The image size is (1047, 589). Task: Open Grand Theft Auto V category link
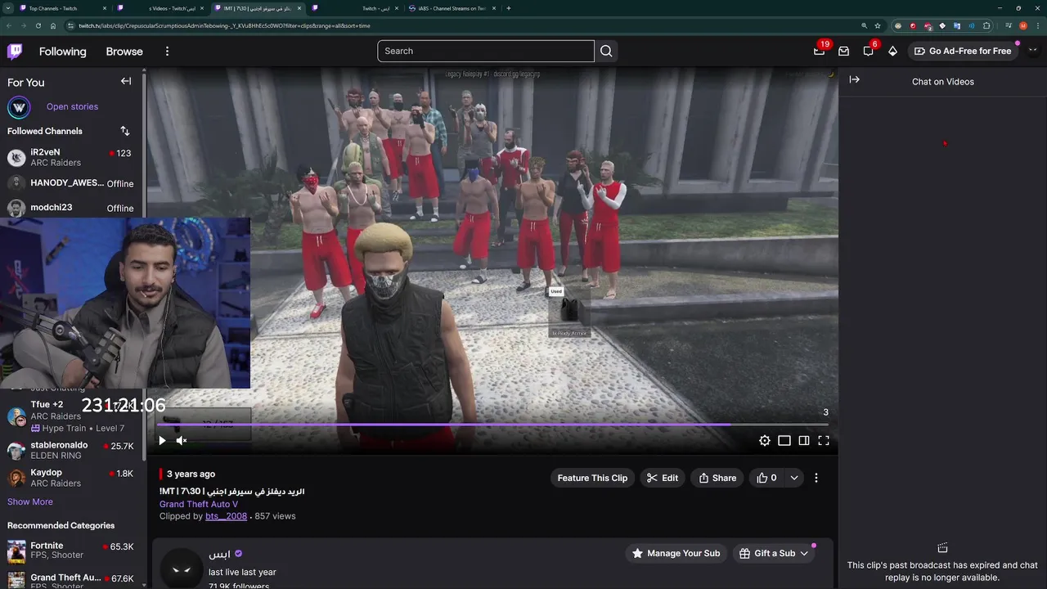click(x=199, y=504)
